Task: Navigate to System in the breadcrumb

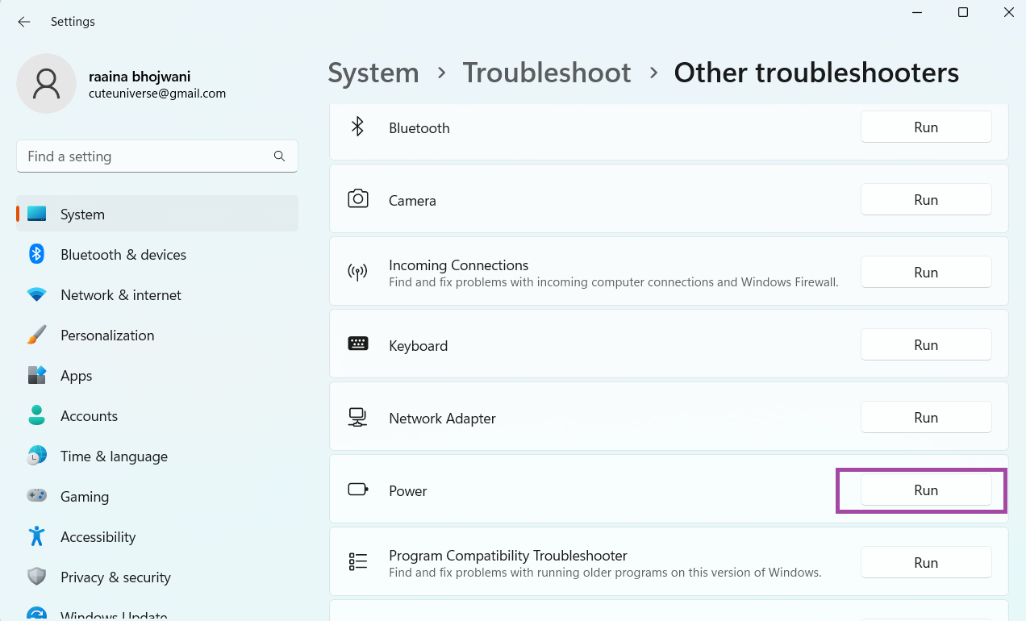Action: [x=373, y=73]
